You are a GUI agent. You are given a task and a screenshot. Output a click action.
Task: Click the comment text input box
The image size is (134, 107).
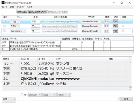[69, 99]
